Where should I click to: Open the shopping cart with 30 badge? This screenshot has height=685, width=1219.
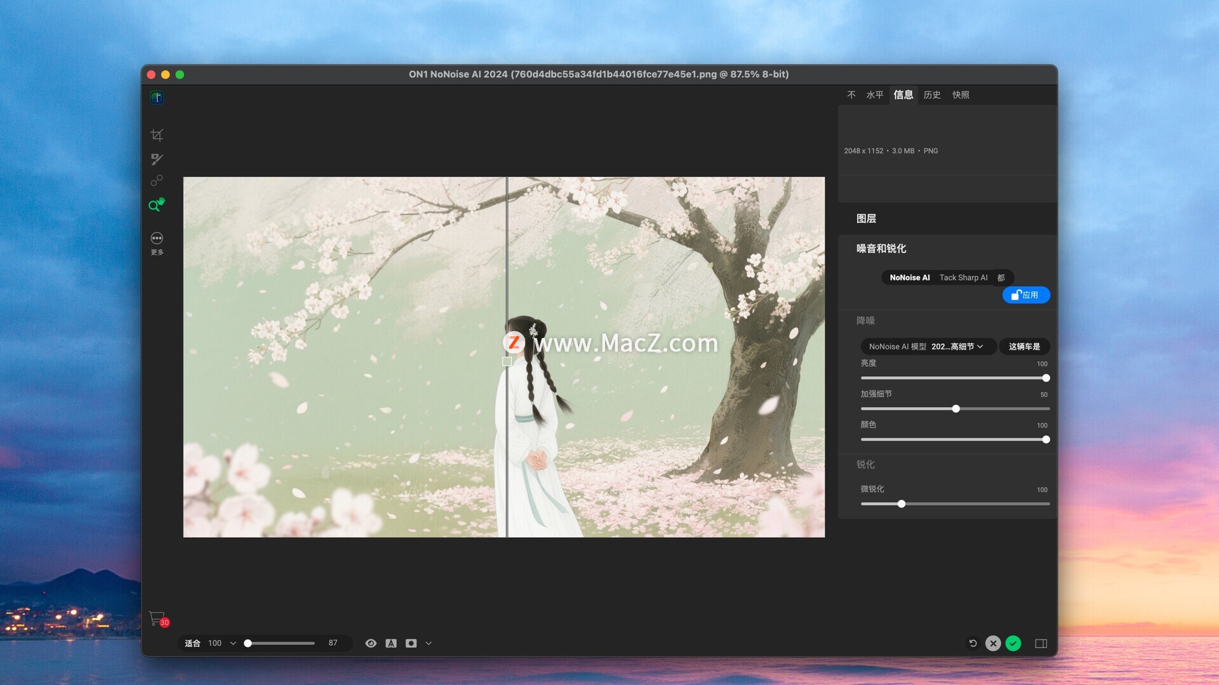tap(159, 619)
